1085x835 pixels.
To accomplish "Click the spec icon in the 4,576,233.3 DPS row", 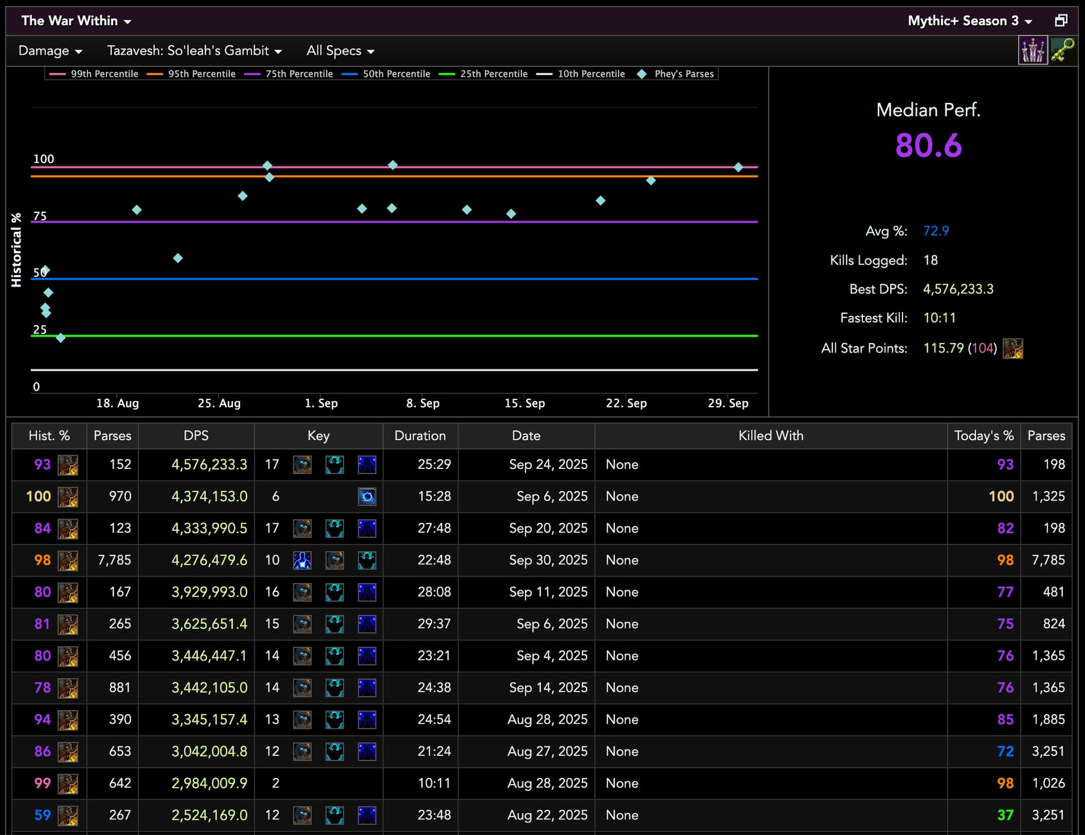I will (68, 465).
